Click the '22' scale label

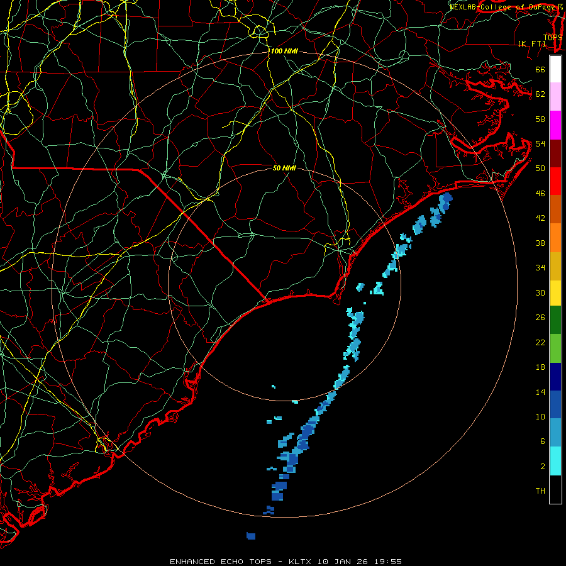point(540,342)
